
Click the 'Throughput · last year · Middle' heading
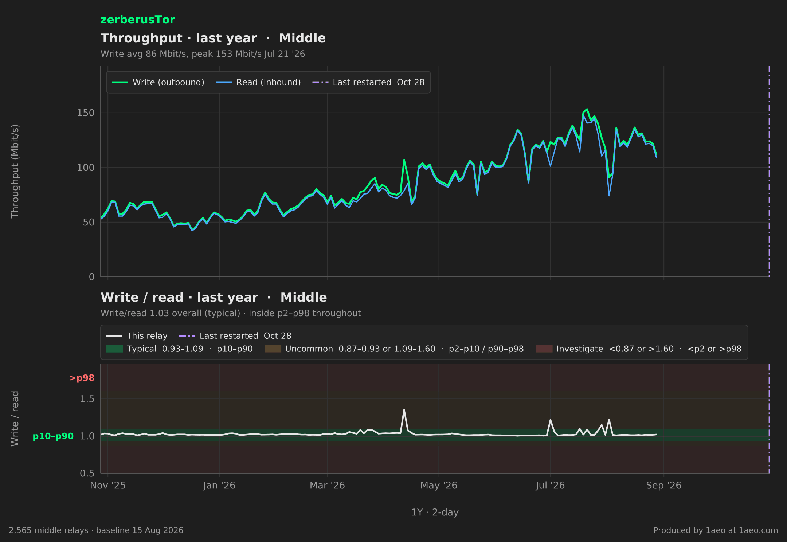(213, 38)
